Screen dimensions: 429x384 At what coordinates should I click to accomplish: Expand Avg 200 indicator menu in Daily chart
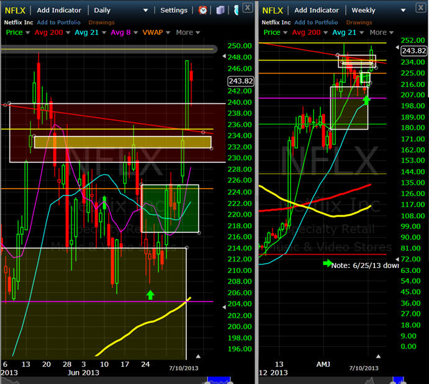(x=68, y=32)
